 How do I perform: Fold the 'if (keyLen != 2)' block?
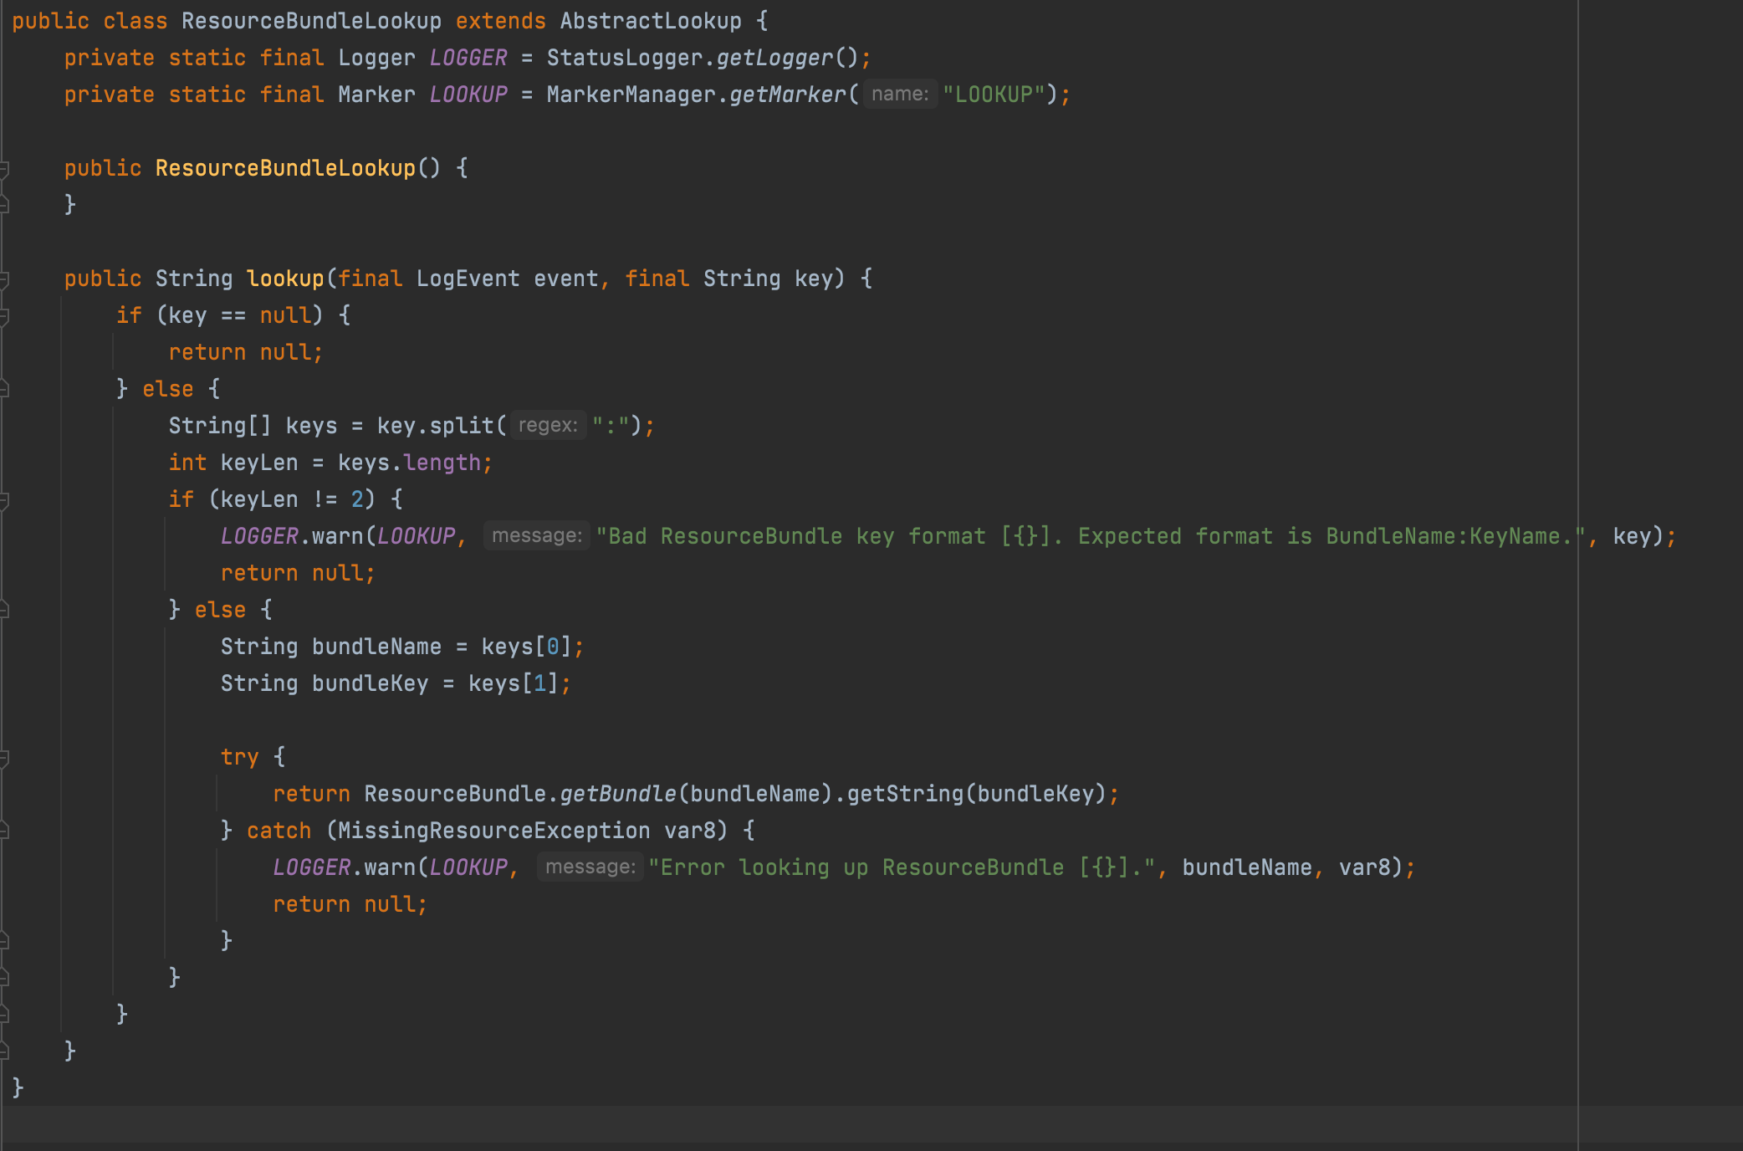click(4, 499)
